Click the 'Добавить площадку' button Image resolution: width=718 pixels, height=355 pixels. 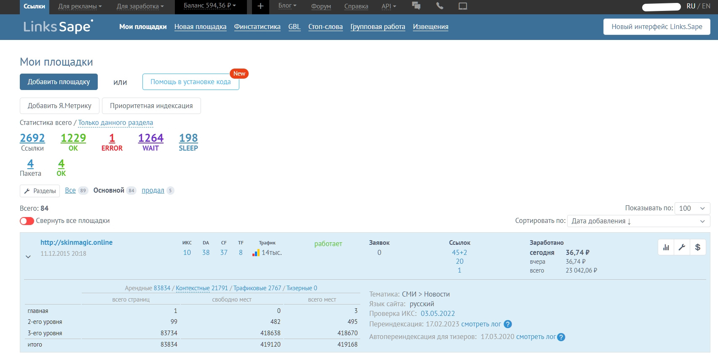(x=59, y=82)
